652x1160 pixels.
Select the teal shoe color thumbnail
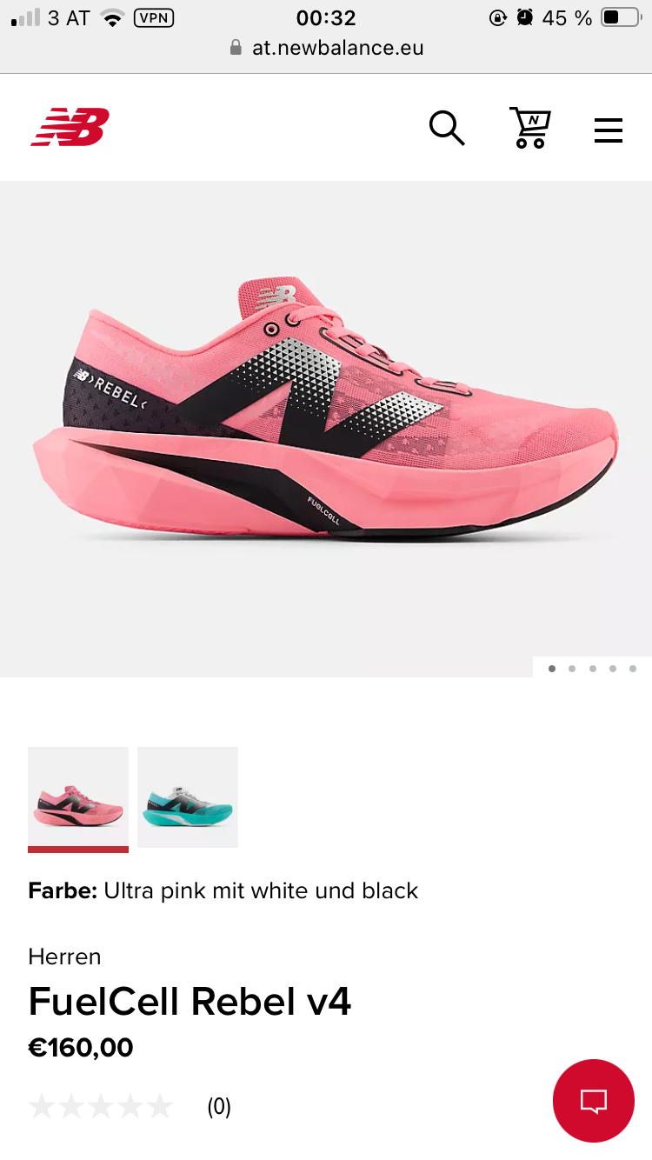pyautogui.click(x=188, y=797)
